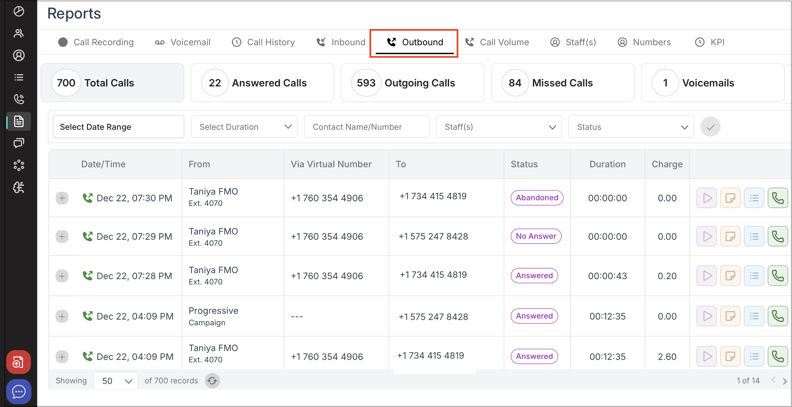Screen dimensions: 792x407
Task: Open notes icon for 07:29 PM call
Action: [x=730, y=236]
